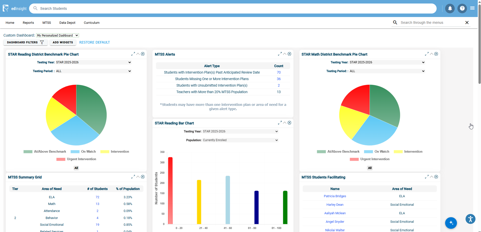
Task: Click the Restore Default link
Action: click(x=95, y=42)
